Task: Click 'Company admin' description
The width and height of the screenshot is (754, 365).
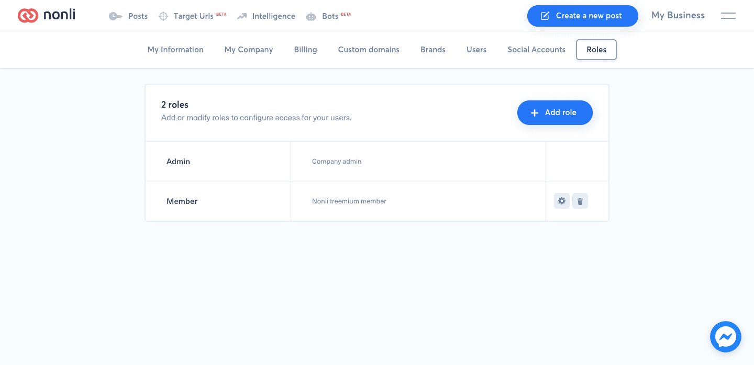Action: tap(337, 162)
